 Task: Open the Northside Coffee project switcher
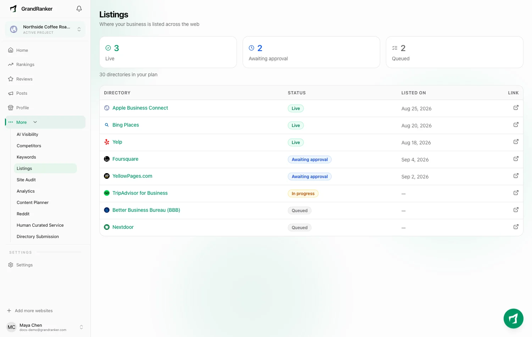click(45, 29)
